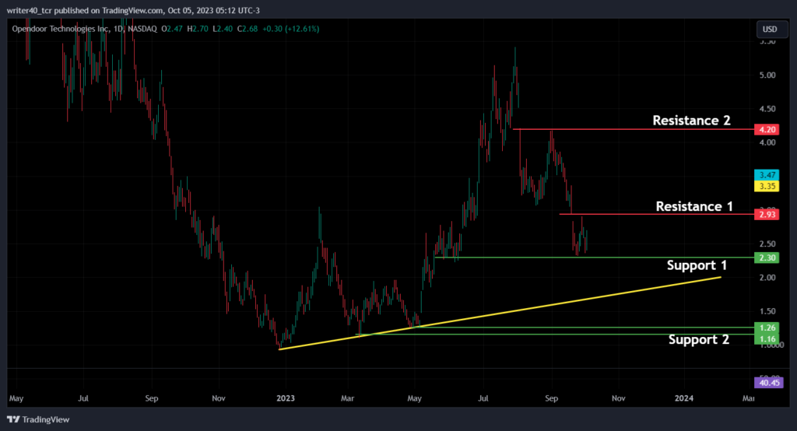Select the red Resistance 1 horizontal line
Image resolution: width=797 pixels, height=431 pixels.
coord(657,215)
